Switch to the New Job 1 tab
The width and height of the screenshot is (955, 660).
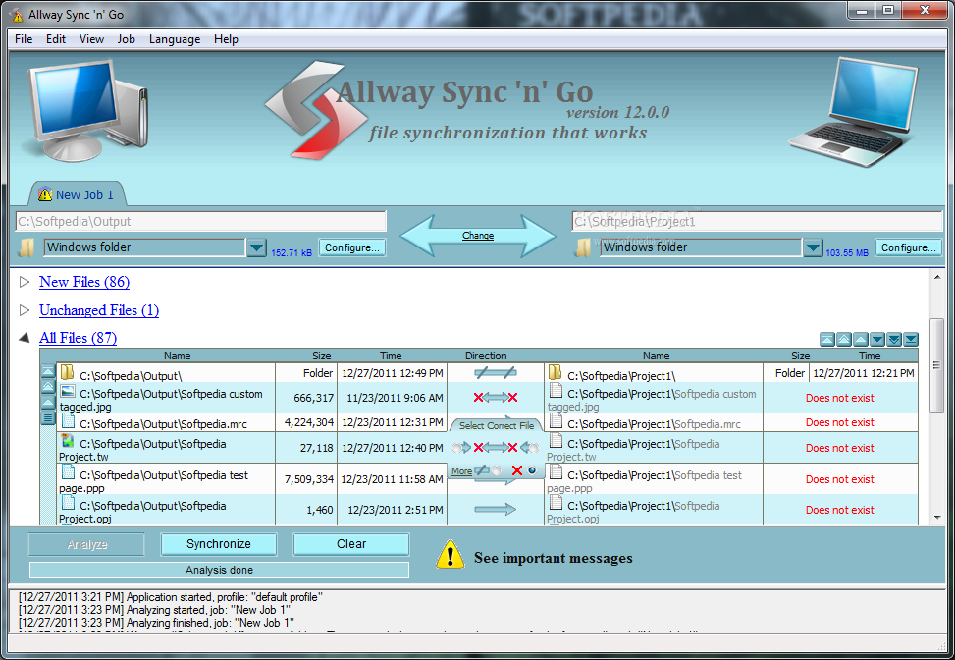(77, 194)
